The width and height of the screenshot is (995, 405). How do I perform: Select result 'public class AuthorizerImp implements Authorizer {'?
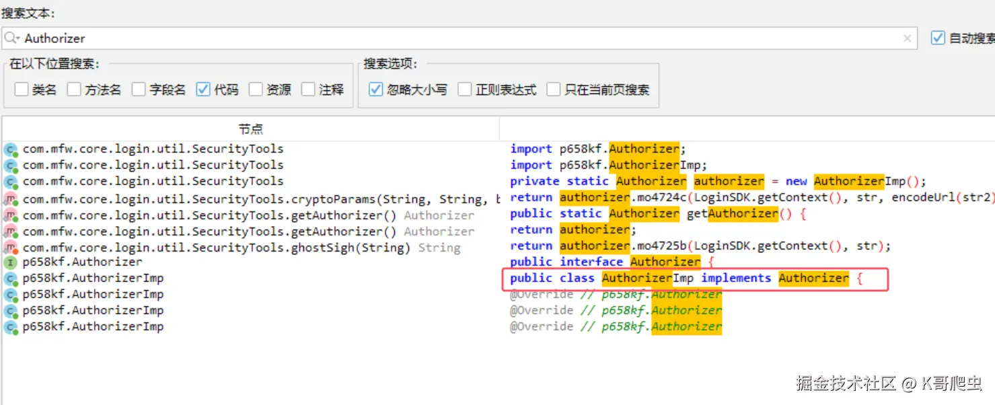686,278
